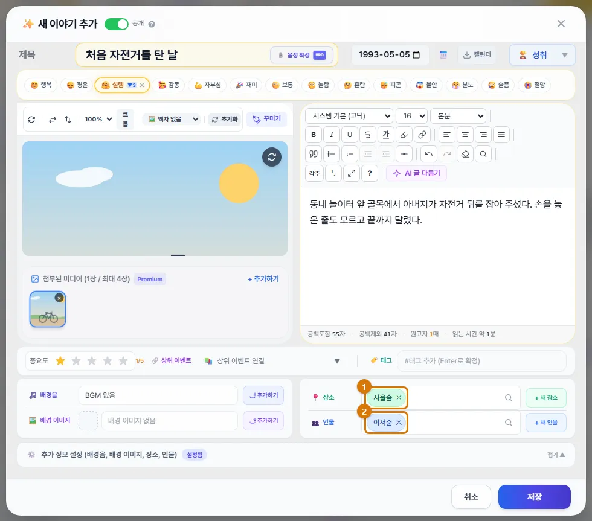Viewport: 592px width, 521px height.
Task: Select the 놀람 emotion chip
Action: coord(319,85)
